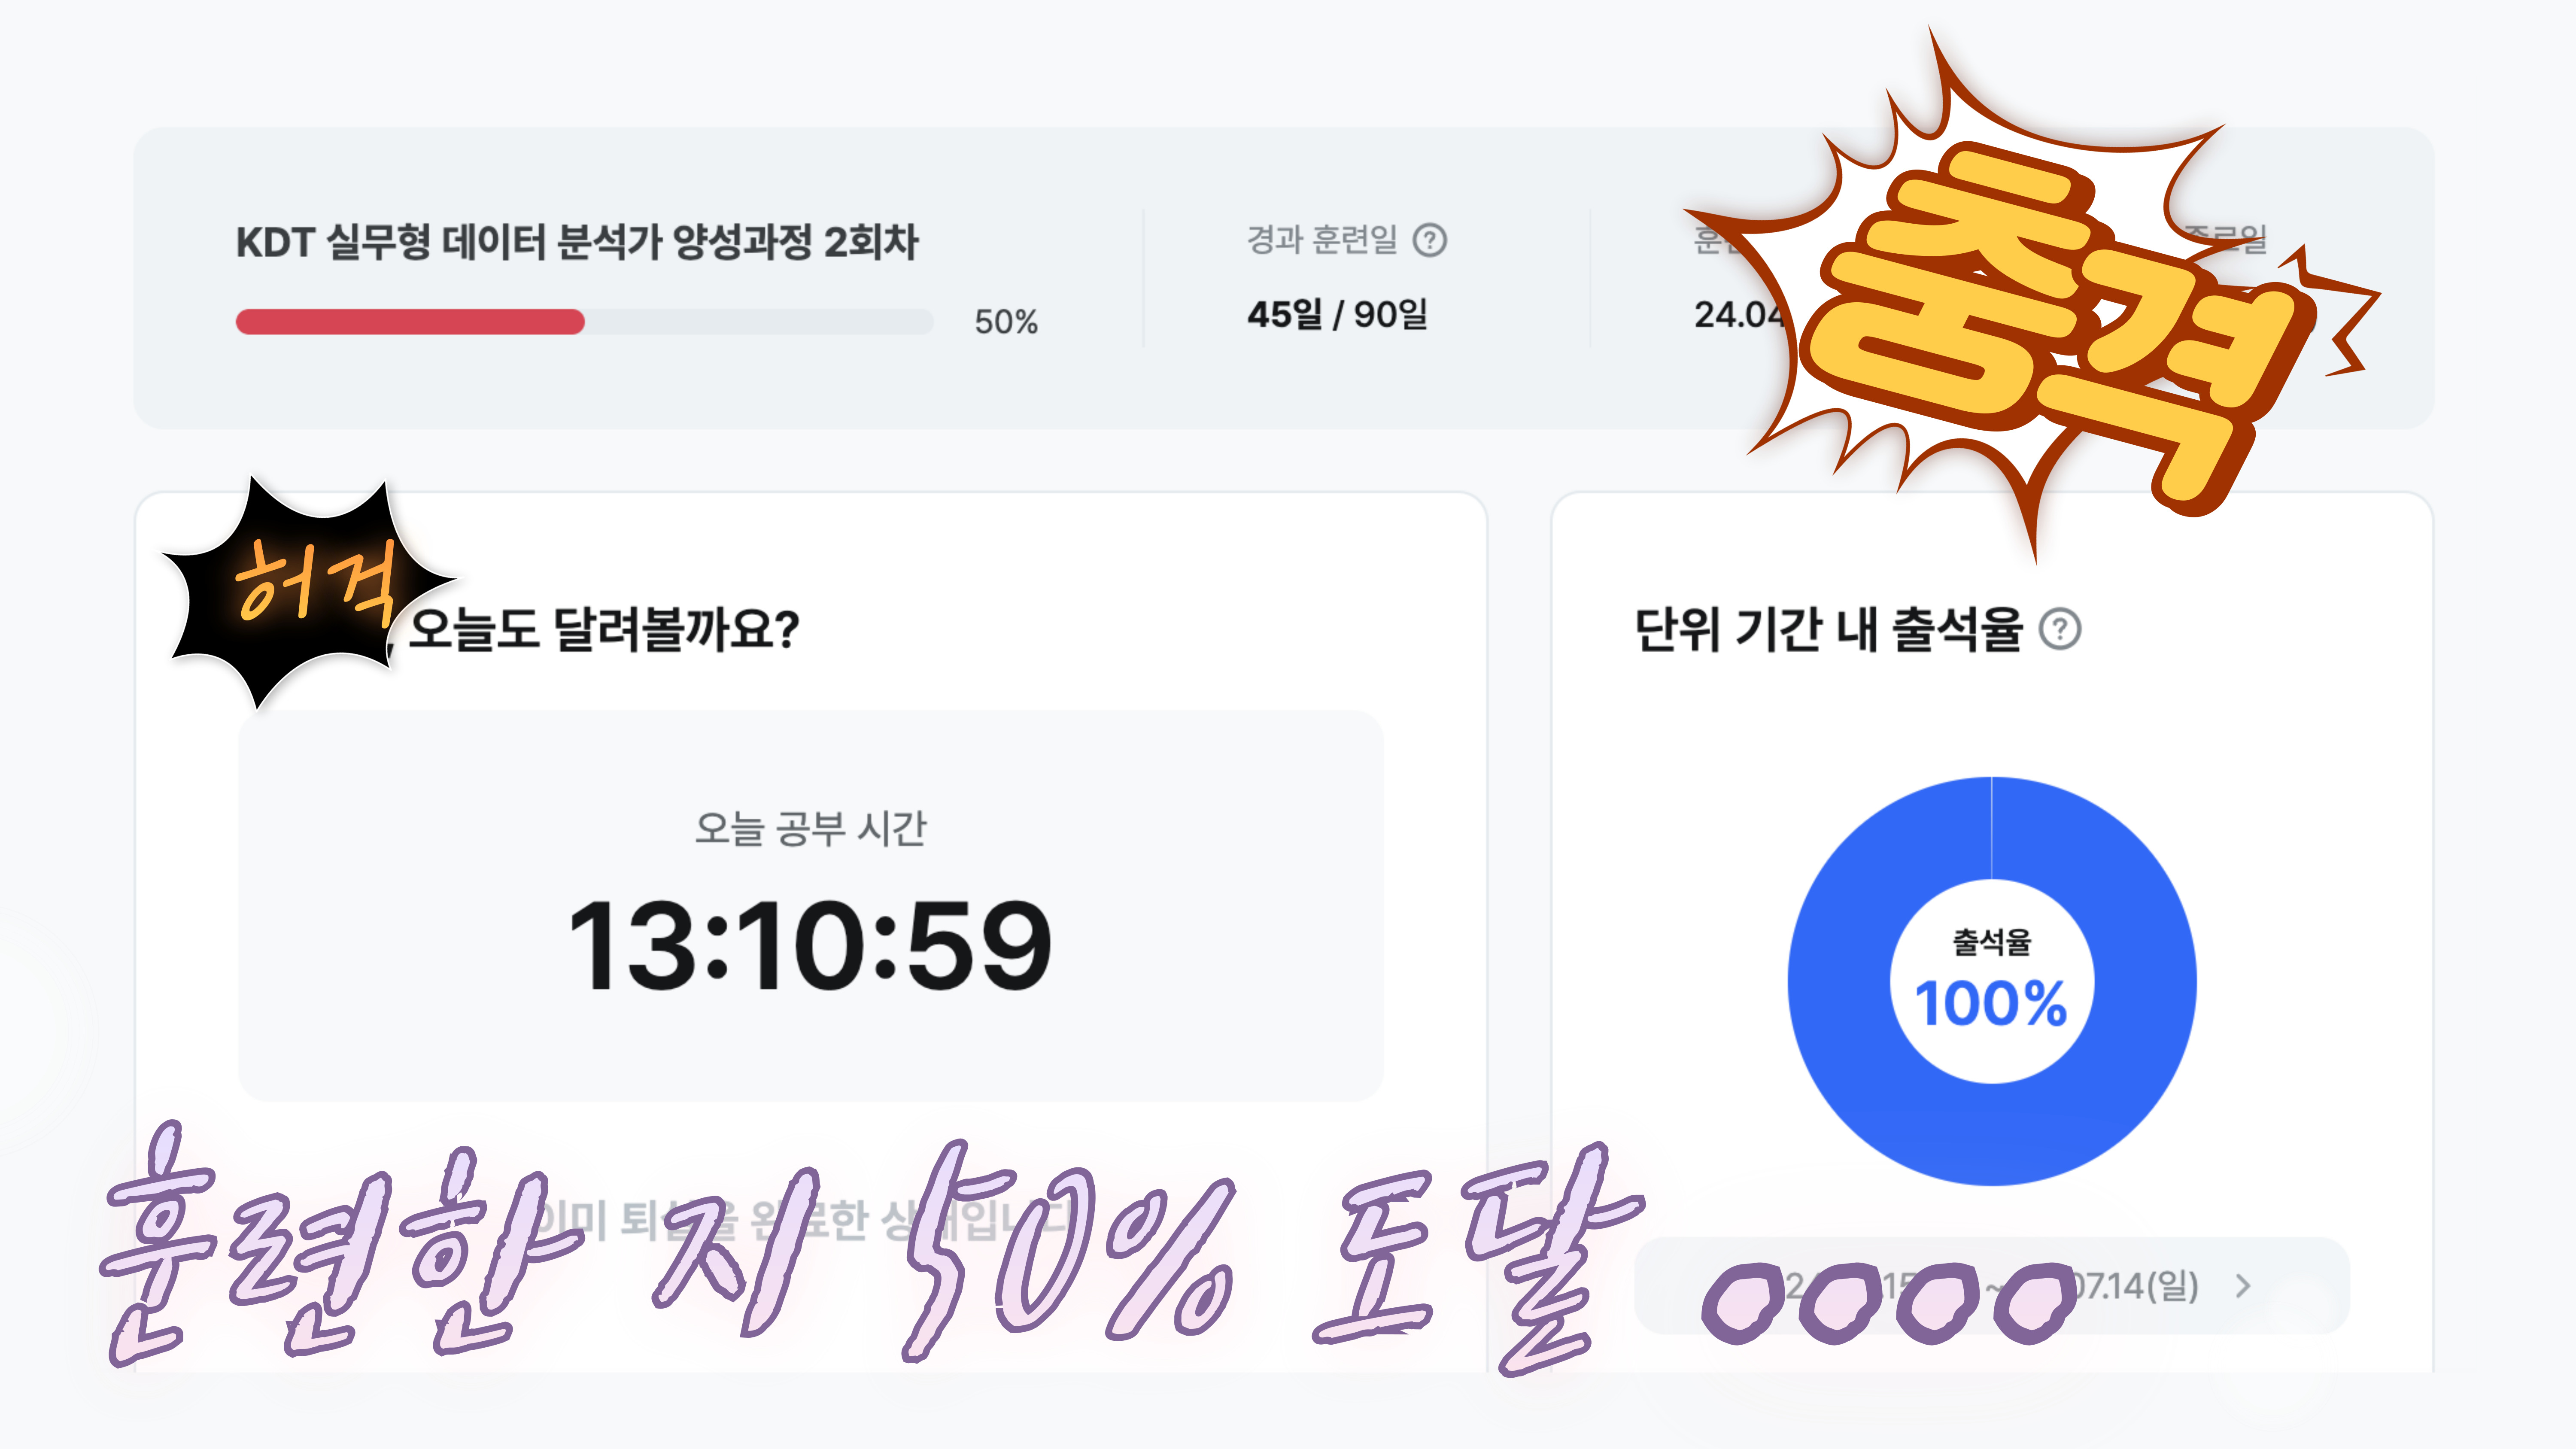Click the row of purple dots

pyautogui.click(x=1888, y=1303)
